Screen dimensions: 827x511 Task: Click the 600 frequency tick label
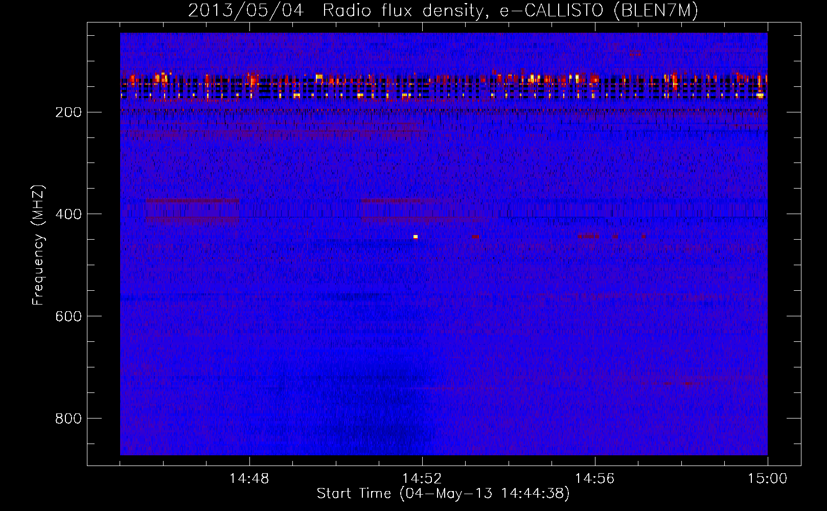click(67, 316)
